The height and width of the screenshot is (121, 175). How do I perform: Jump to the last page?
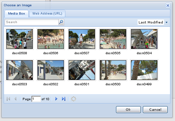click(x=64, y=99)
